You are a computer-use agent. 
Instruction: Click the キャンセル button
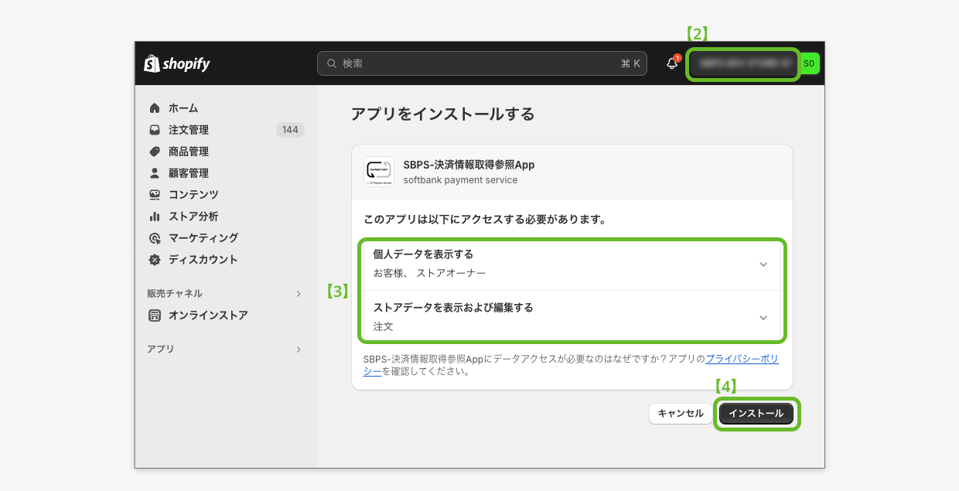681,414
